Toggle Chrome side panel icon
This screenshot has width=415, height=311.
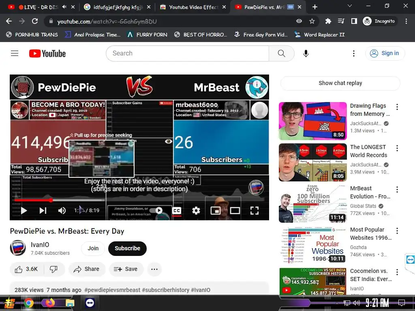[354, 21]
